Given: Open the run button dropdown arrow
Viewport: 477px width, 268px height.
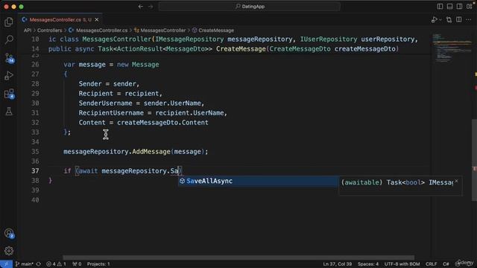Looking at the screenshot, I should (440, 20).
